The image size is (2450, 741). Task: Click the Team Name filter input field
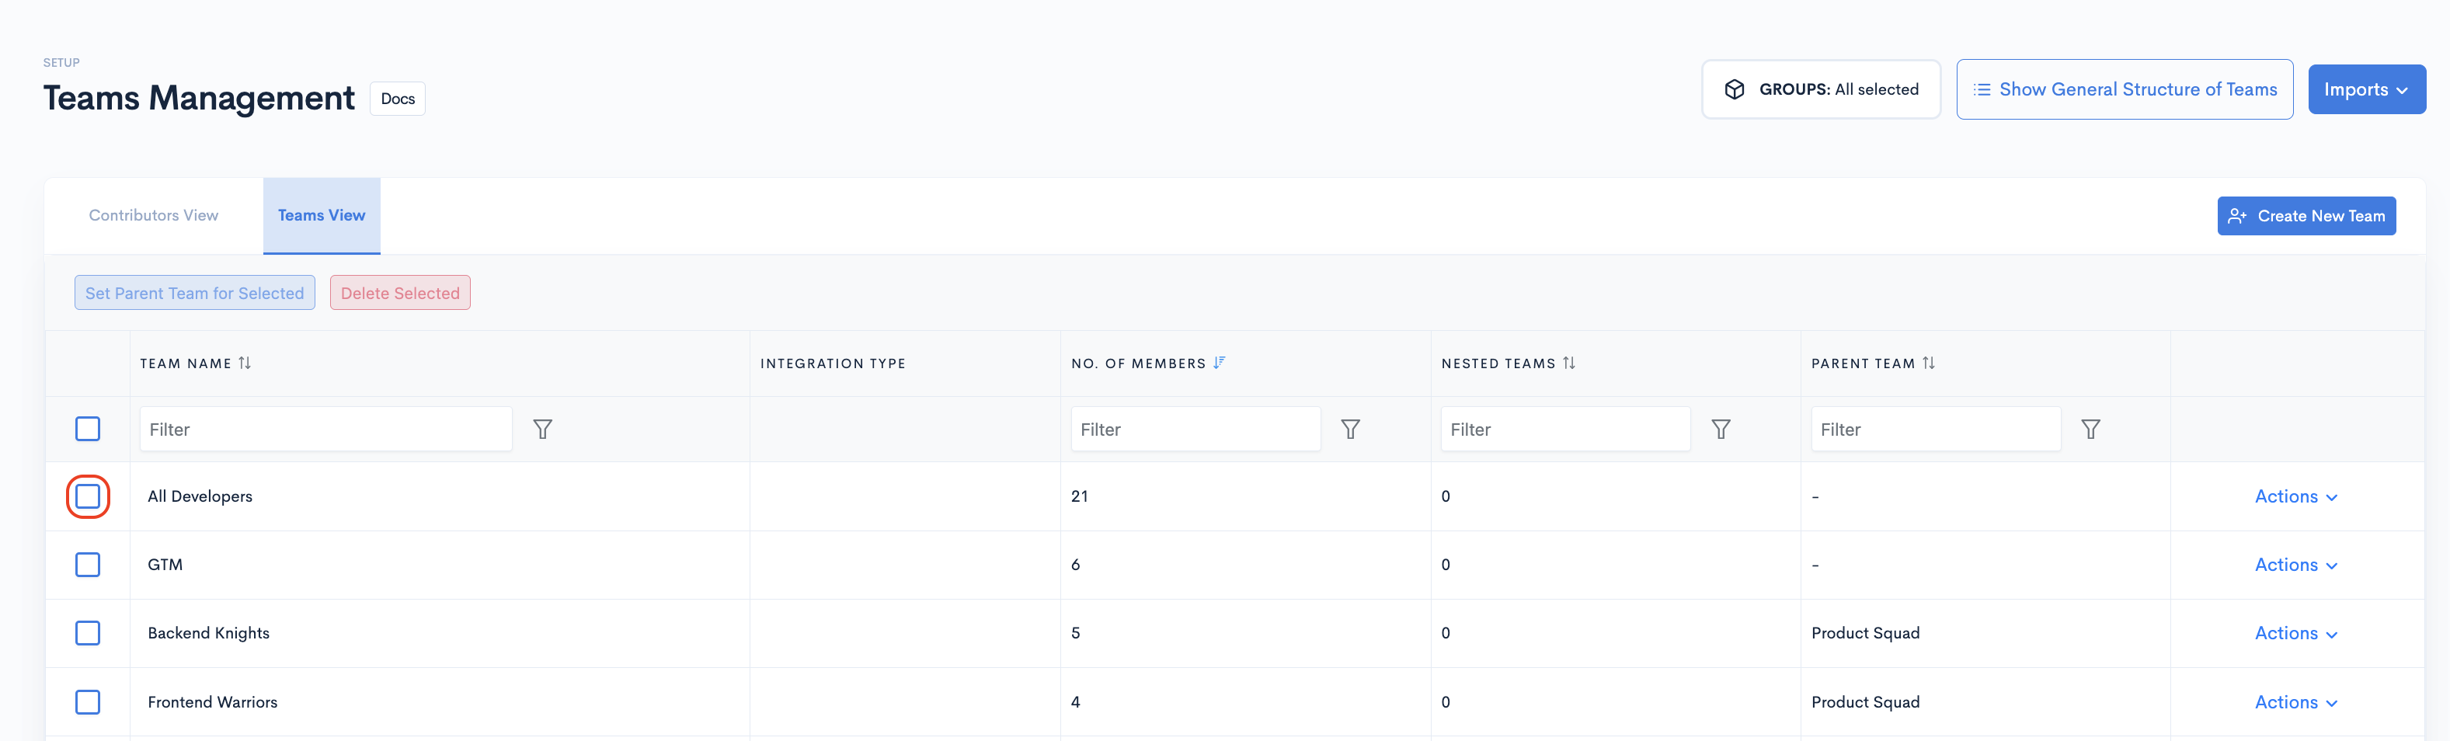[325, 429]
